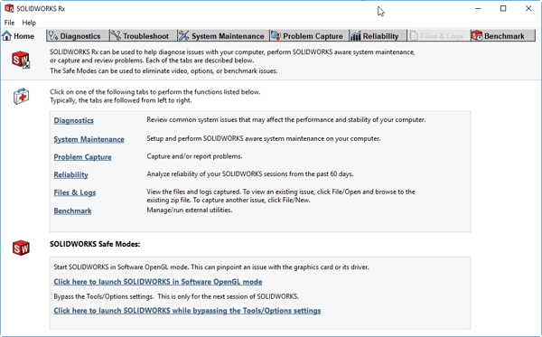Select the Home tab label
This screenshot has width=542, height=337.
point(23,36)
